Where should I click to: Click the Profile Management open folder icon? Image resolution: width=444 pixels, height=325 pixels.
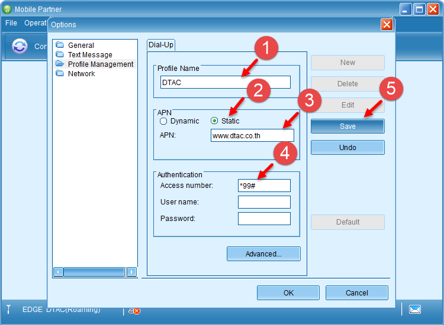click(x=60, y=64)
